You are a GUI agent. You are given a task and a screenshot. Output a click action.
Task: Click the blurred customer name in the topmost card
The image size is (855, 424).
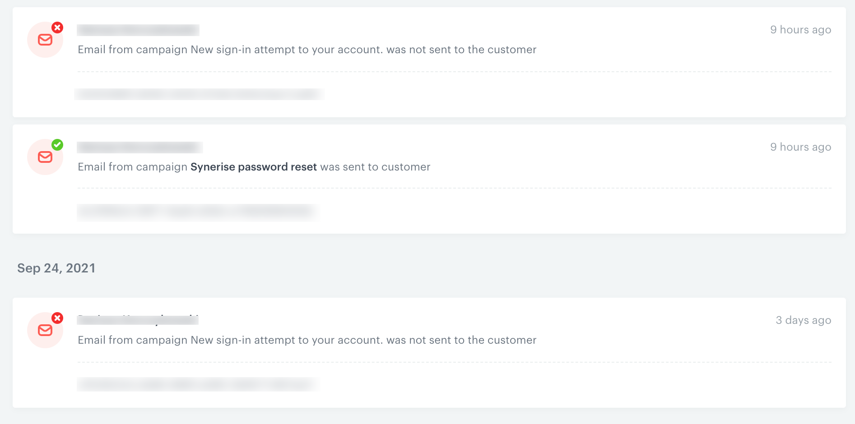click(x=138, y=30)
